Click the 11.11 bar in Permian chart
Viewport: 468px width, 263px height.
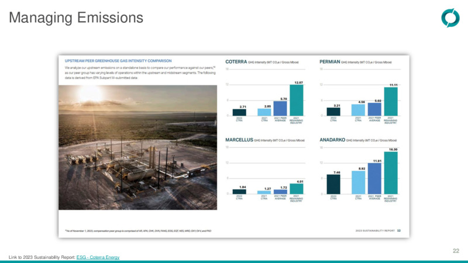[x=391, y=101]
